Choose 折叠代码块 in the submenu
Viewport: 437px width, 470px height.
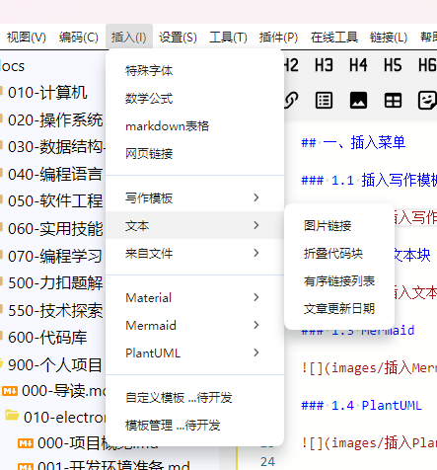click(339, 254)
